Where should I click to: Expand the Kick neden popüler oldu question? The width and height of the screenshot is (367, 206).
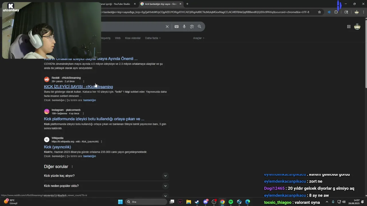106,186
